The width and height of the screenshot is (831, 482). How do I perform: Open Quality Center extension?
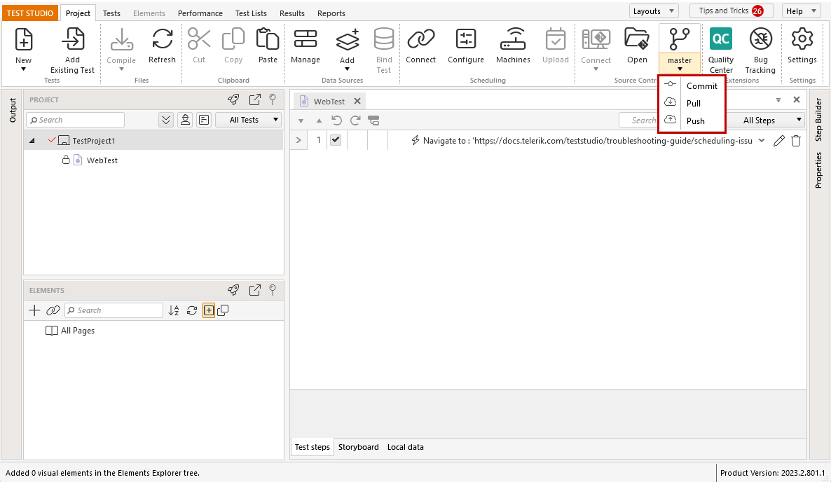click(x=721, y=39)
